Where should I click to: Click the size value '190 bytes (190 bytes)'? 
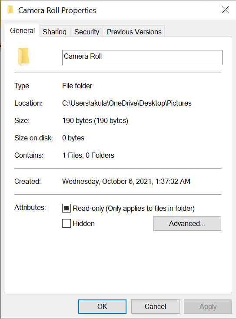pyautogui.click(x=95, y=121)
